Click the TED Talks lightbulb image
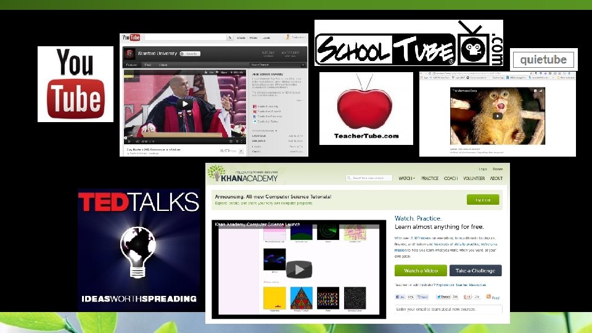 pyautogui.click(x=138, y=251)
